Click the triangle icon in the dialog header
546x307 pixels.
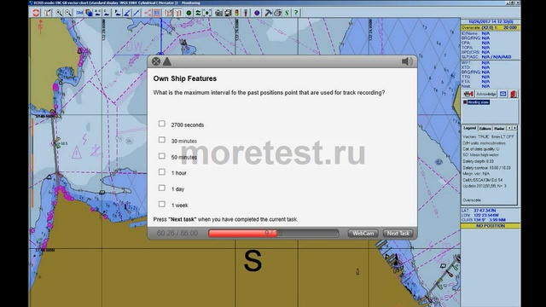167,61
